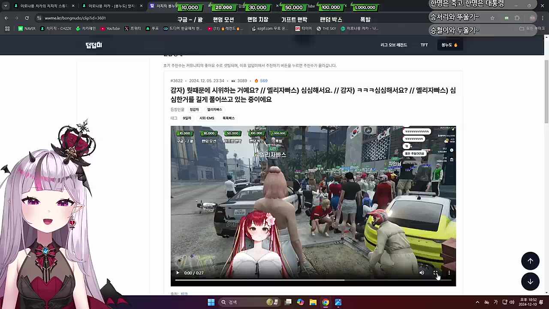The image size is (549, 309).
Task: Open Google Chrome from the taskbar
Action: click(x=326, y=302)
